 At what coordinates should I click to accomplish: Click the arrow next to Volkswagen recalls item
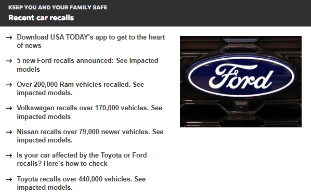point(9,108)
